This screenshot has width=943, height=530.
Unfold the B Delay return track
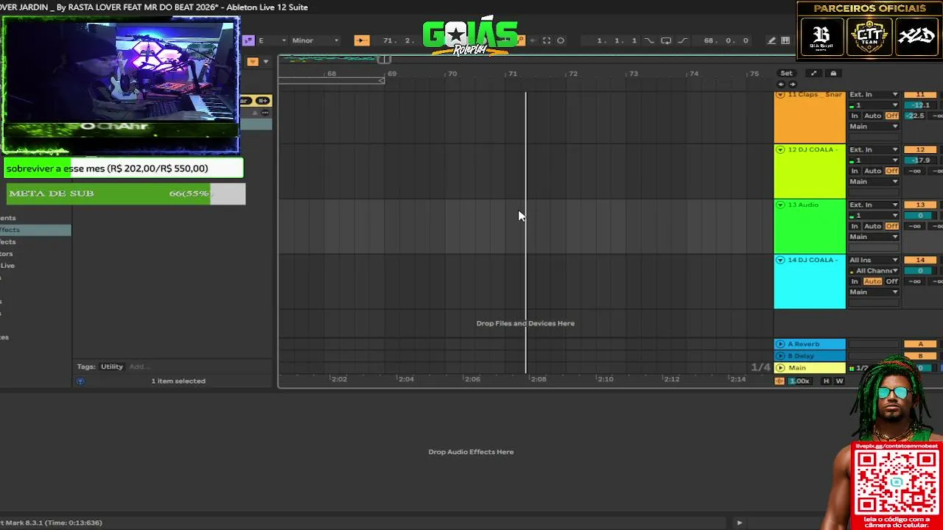pos(780,356)
